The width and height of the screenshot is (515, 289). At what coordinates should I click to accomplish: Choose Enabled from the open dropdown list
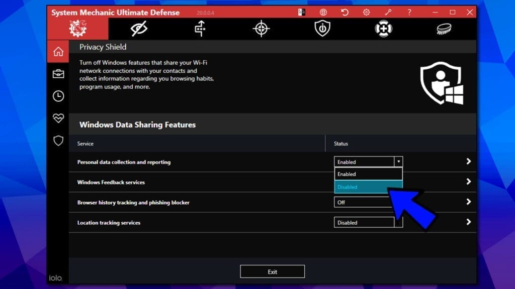(368, 174)
